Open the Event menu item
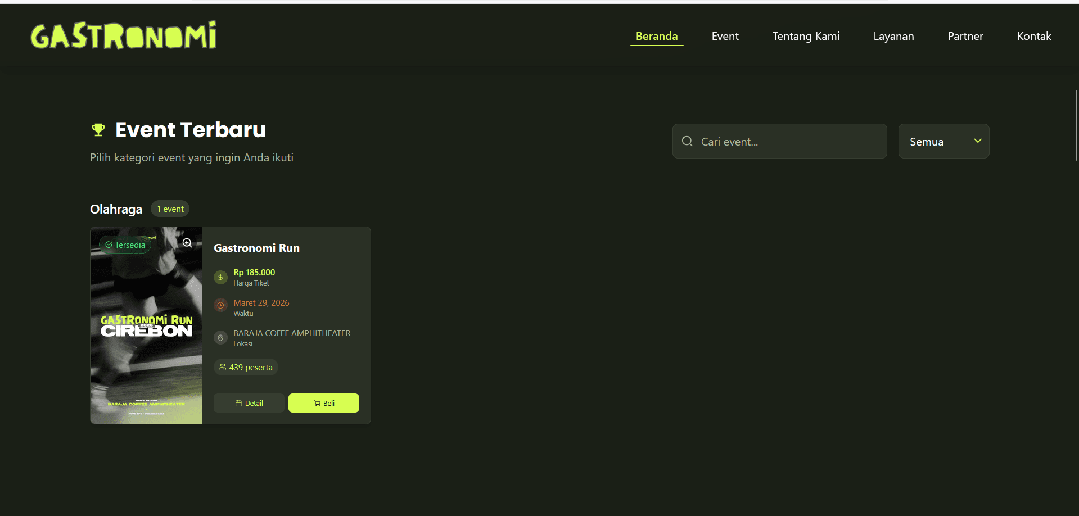 tap(725, 36)
